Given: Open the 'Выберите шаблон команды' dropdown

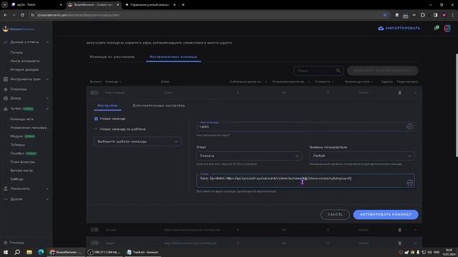Looking at the screenshot, I should [137, 141].
